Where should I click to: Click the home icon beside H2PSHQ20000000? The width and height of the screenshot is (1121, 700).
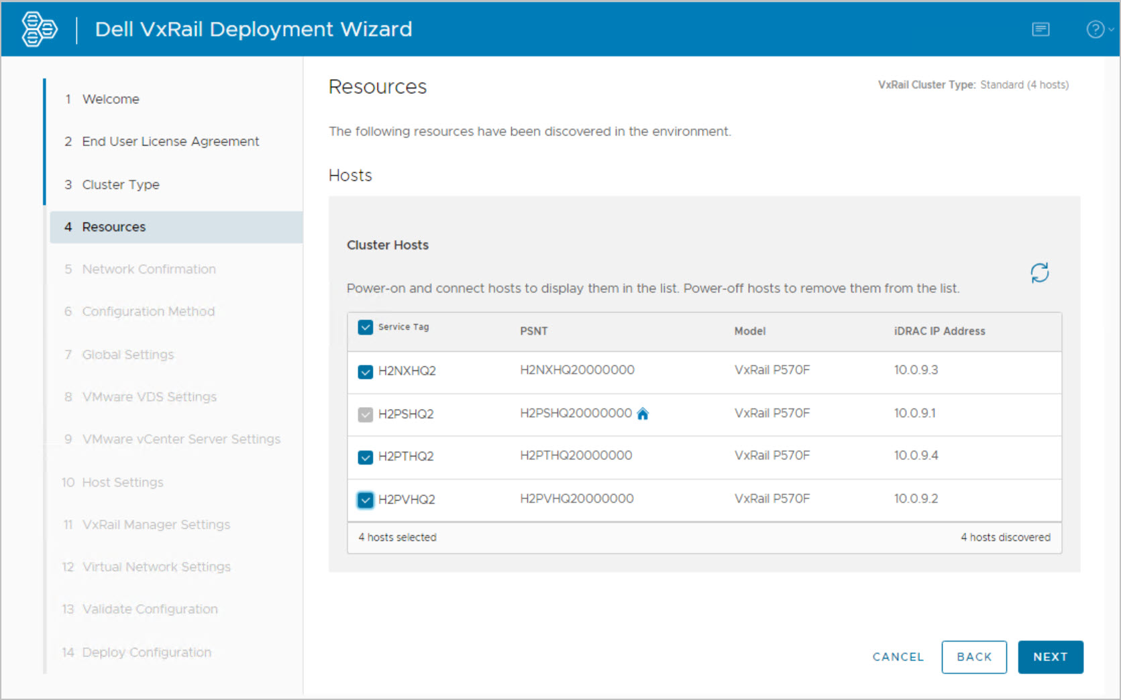coord(643,414)
